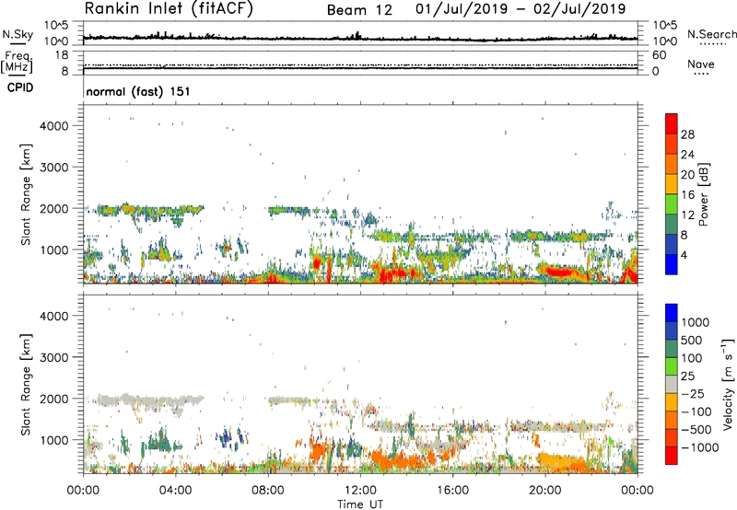Click the '12:00' time tick label
Screen dimensions: 737x510
pos(360,491)
